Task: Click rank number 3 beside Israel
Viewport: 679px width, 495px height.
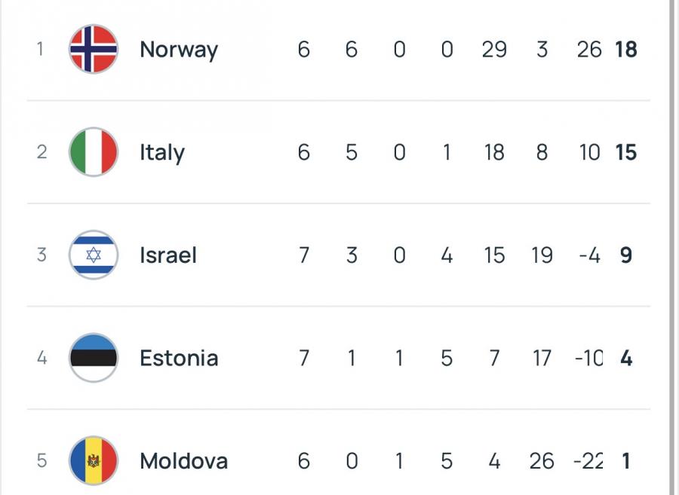Action: tap(41, 255)
